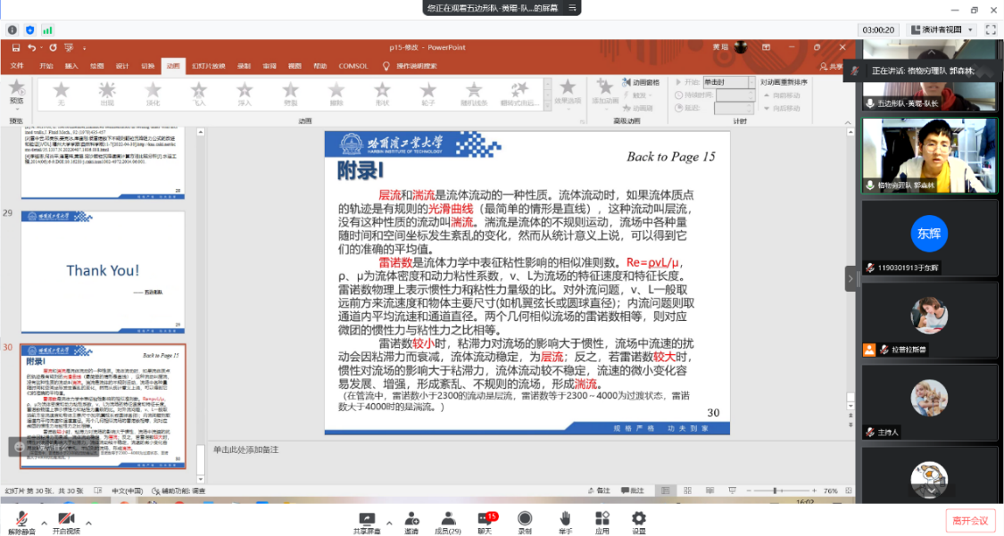Expand the 演讲者视图 view dropdown
This screenshot has height=536, width=1004.
941,29
